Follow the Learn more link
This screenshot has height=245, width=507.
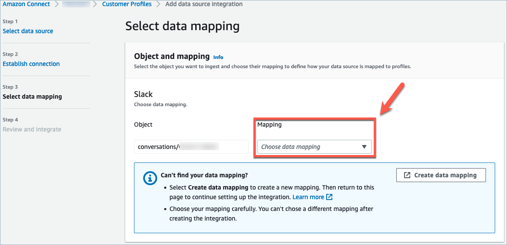coord(308,197)
